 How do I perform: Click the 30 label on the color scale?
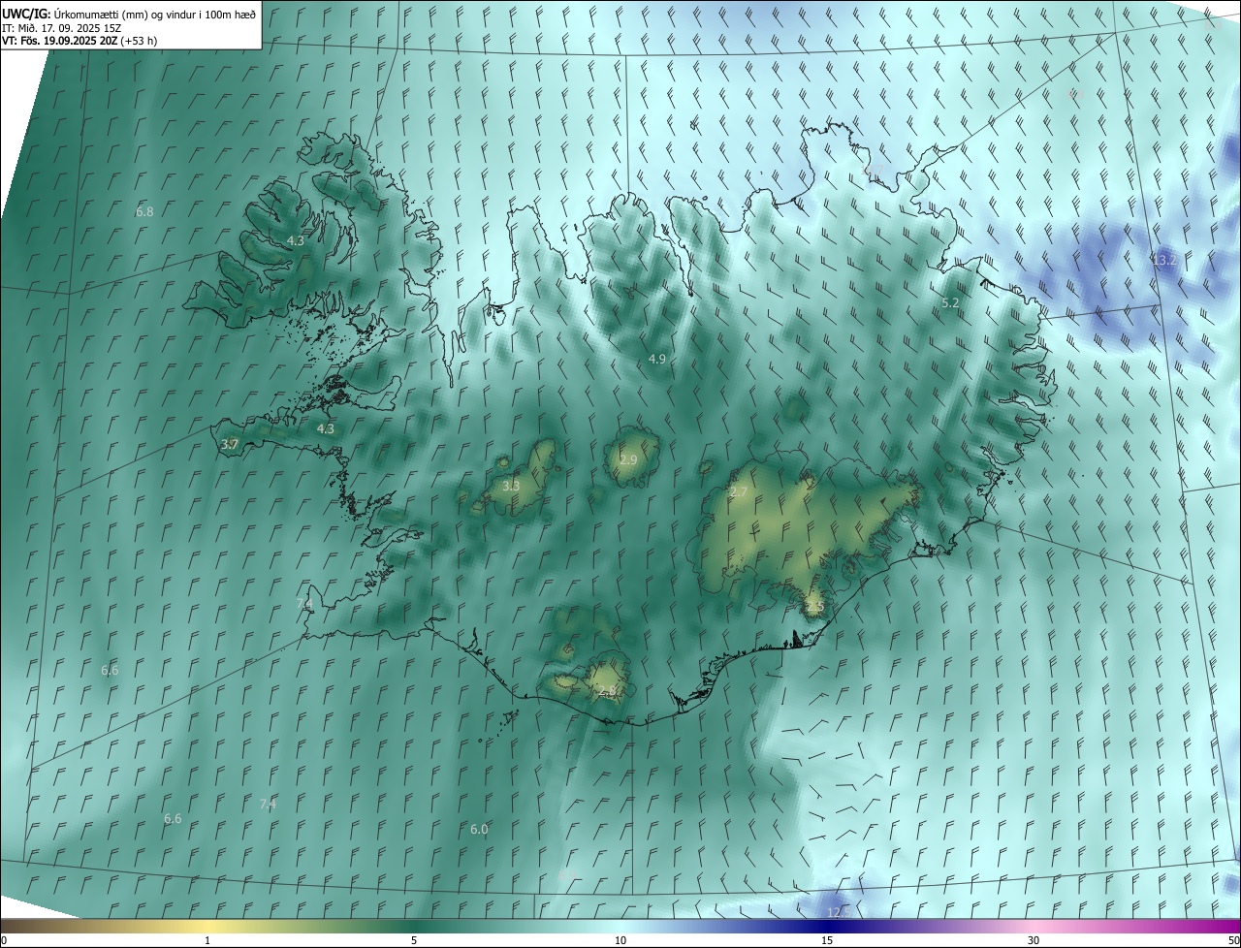pos(1034,940)
